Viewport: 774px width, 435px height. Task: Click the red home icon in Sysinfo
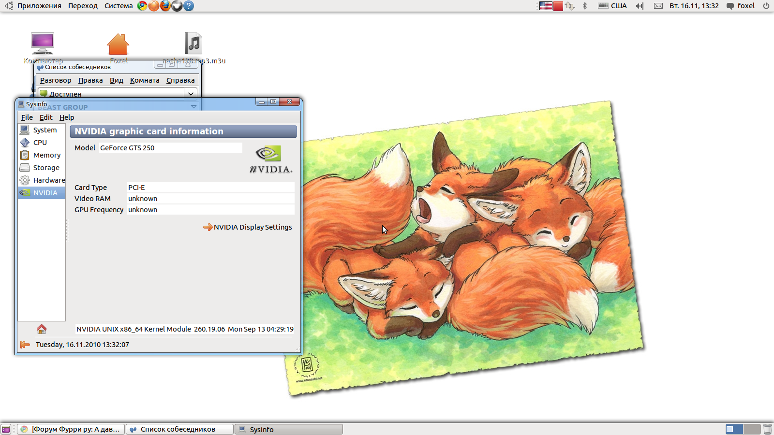[x=42, y=329]
